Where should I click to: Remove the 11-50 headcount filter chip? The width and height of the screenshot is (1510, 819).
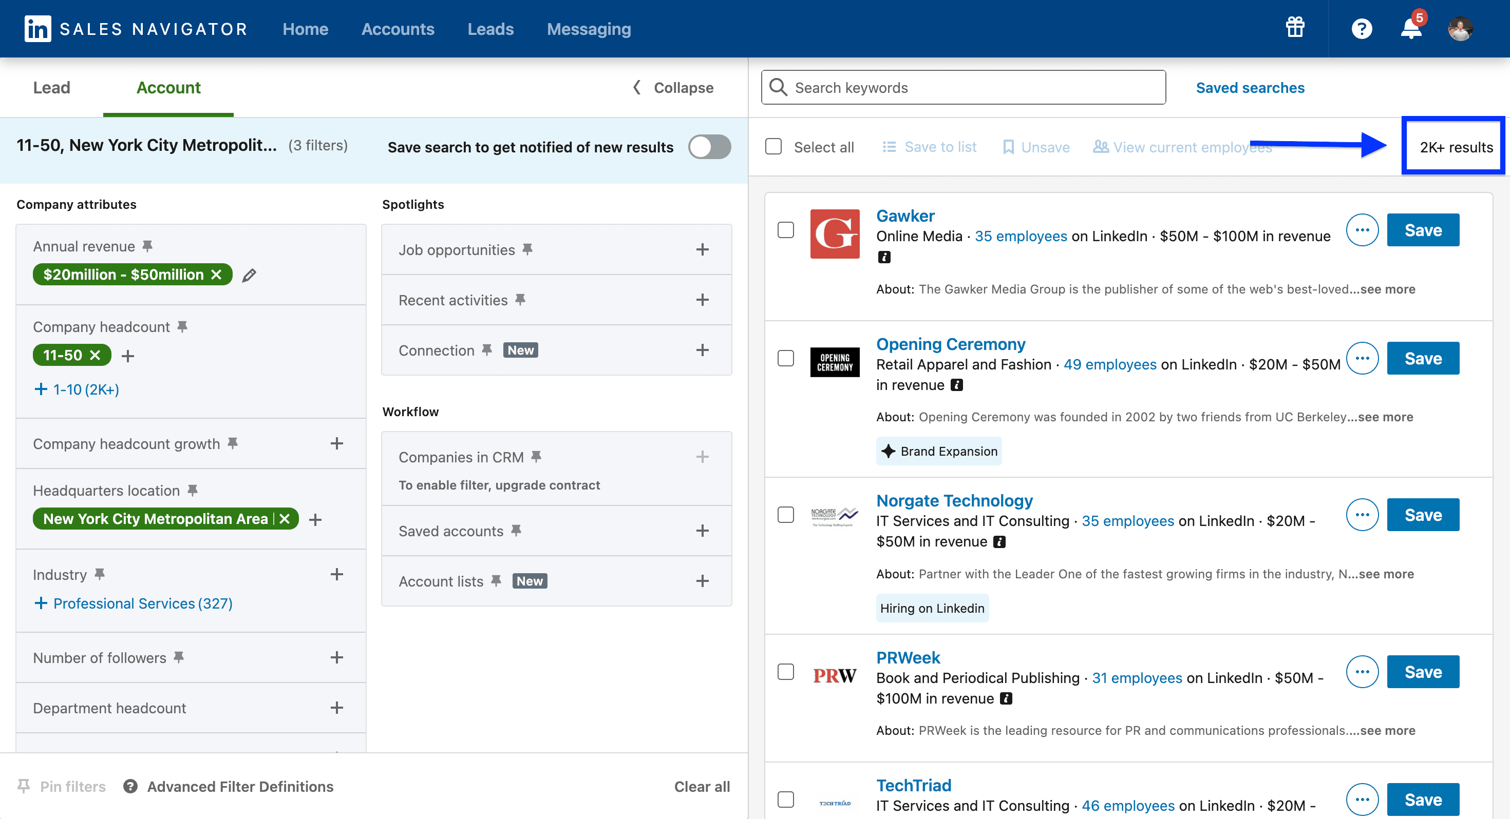96,355
